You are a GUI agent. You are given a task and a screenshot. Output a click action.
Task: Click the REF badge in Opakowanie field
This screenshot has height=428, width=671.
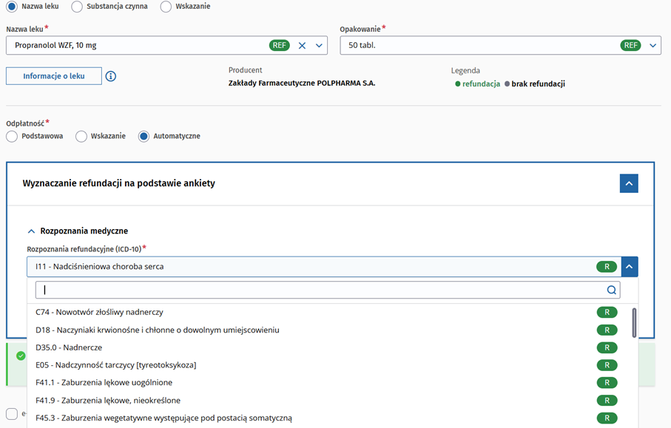(x=630, y=46)
